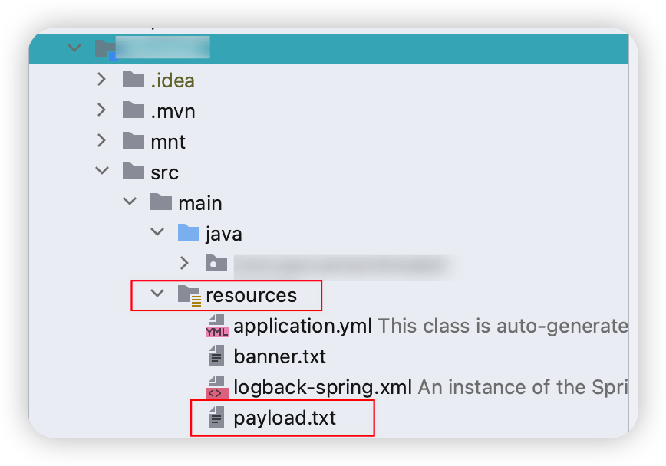This screenshot has height=466, width=666.
Task: Collapse the java folder chevron
Action: (x=157, y=231)
